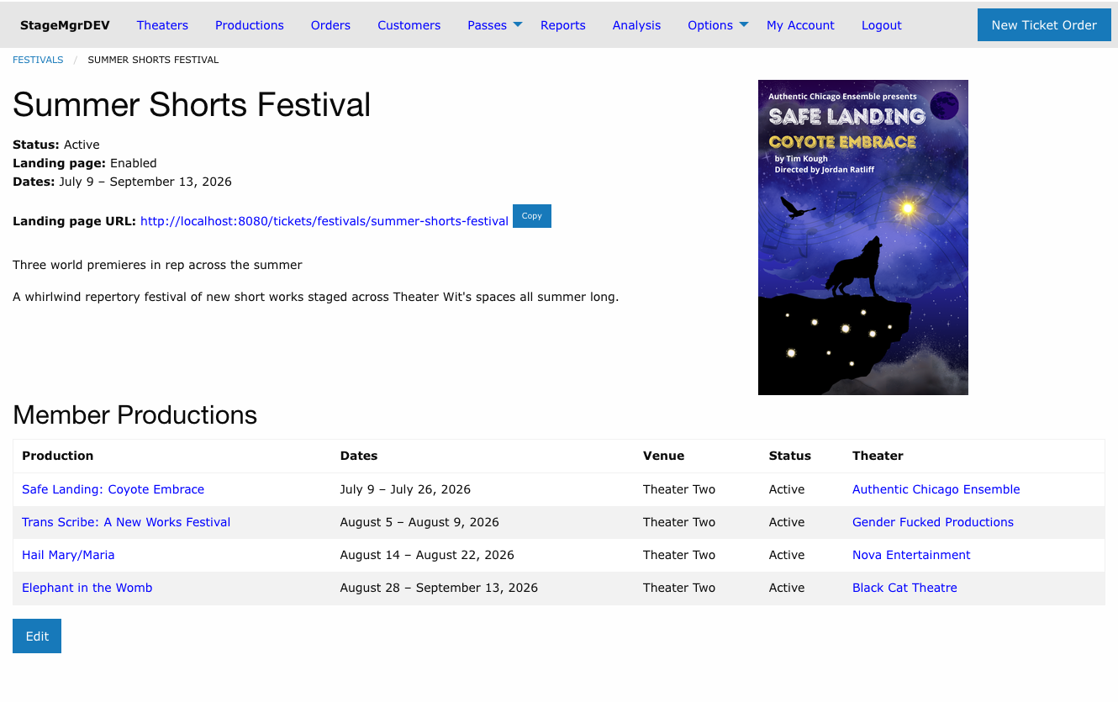Screen dimensions: 1118x702
Task: Select 'Three world premieres in rep' description text
Action: coord(157,265)
